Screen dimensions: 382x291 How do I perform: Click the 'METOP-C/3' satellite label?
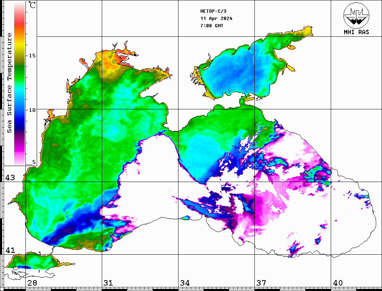coord(213,11)
